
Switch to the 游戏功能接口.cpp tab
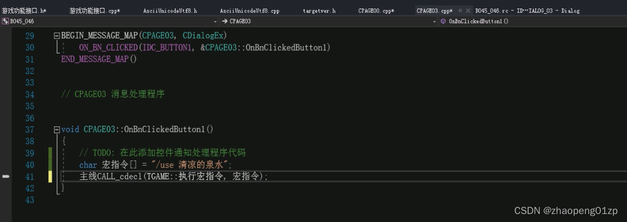[95, 11]
